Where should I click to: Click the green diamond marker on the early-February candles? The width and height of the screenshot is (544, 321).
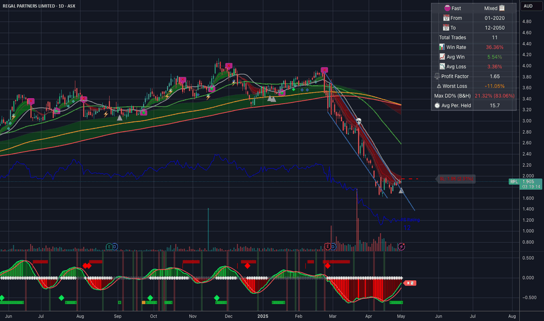[294, 89]
